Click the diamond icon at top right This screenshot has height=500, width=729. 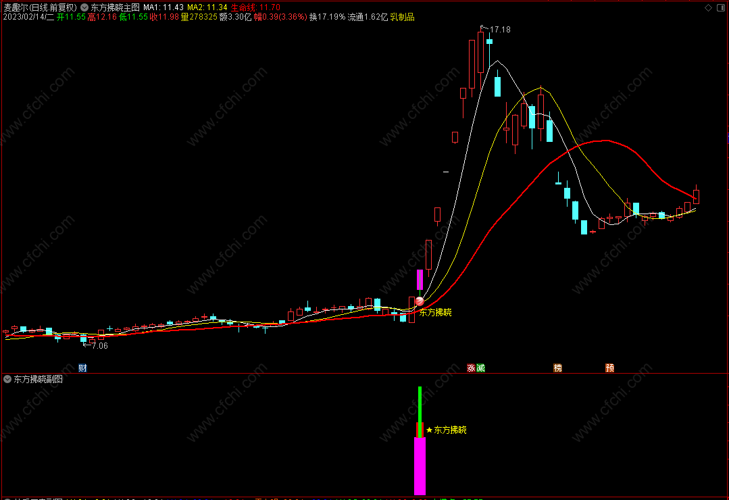(x=708, y=7)
